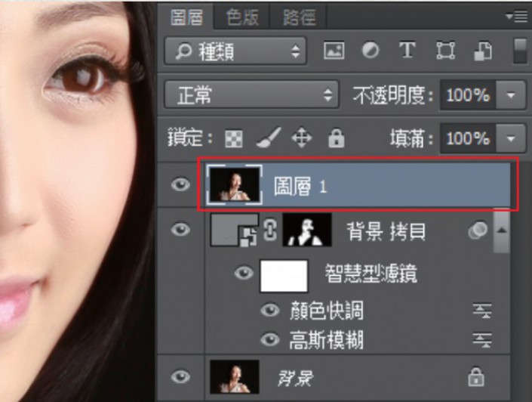Filter layers by shape layer icon

click(445, 51)
